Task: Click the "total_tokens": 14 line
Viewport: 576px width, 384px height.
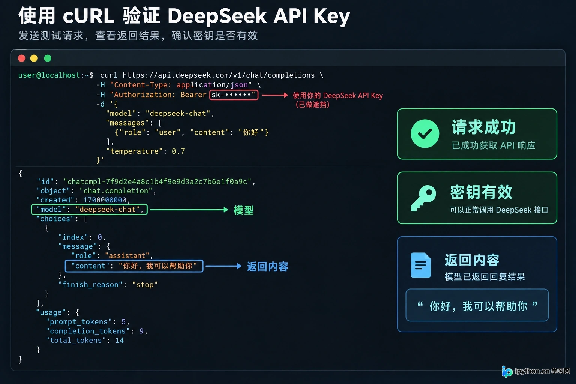Action: [x=85, y=340]
